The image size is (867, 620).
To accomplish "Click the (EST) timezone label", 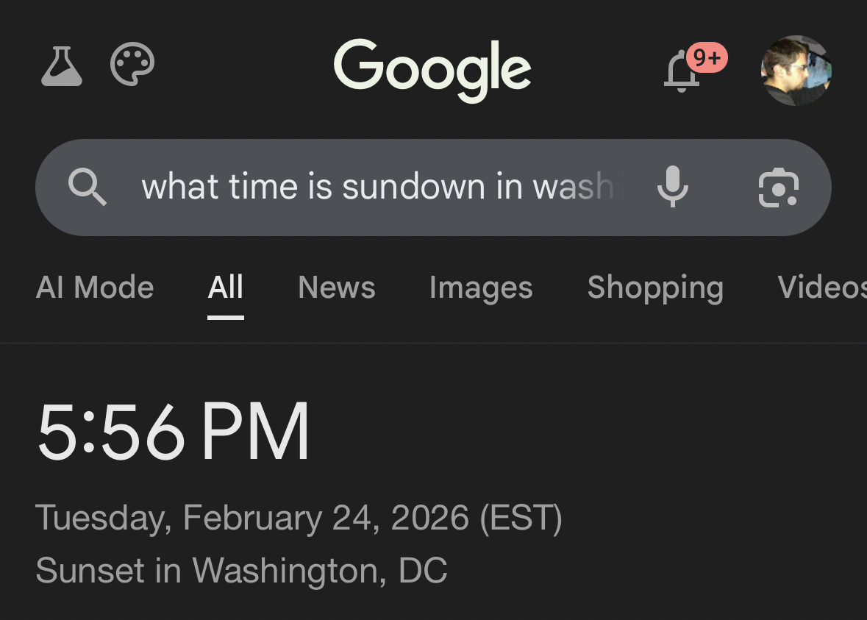I will pyautogui.click(x=521, y=518).
